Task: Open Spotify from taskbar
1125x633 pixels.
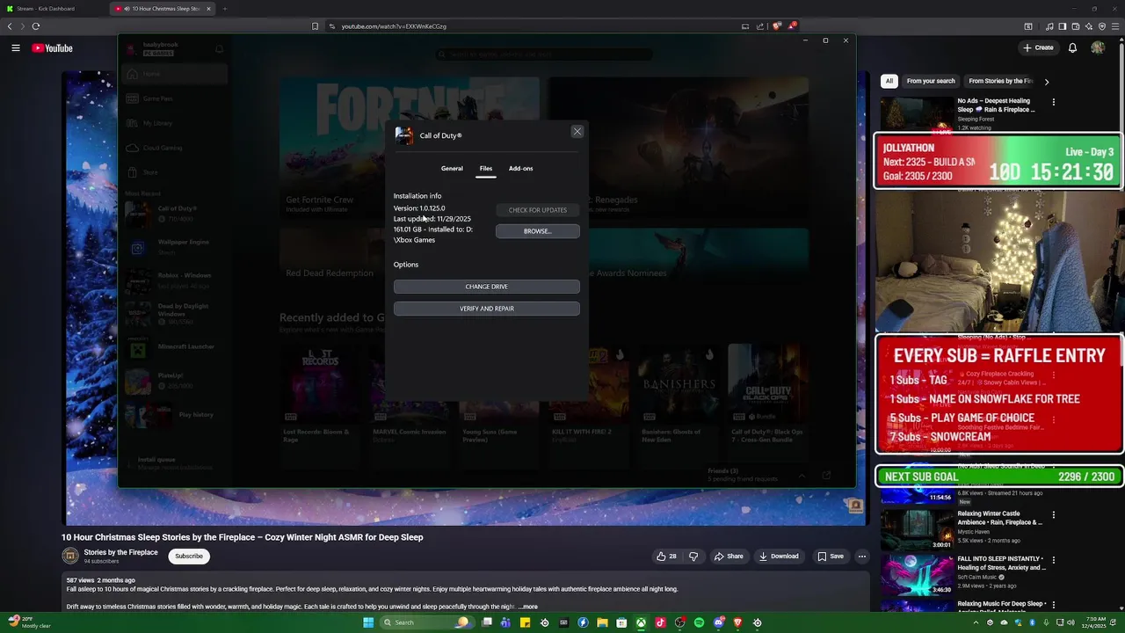Action: (x=699, y=622)
